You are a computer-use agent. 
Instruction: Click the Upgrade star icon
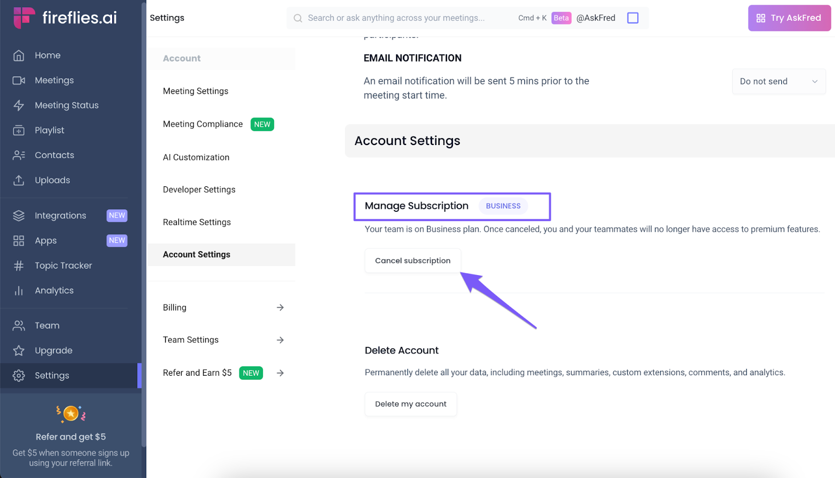19,351
